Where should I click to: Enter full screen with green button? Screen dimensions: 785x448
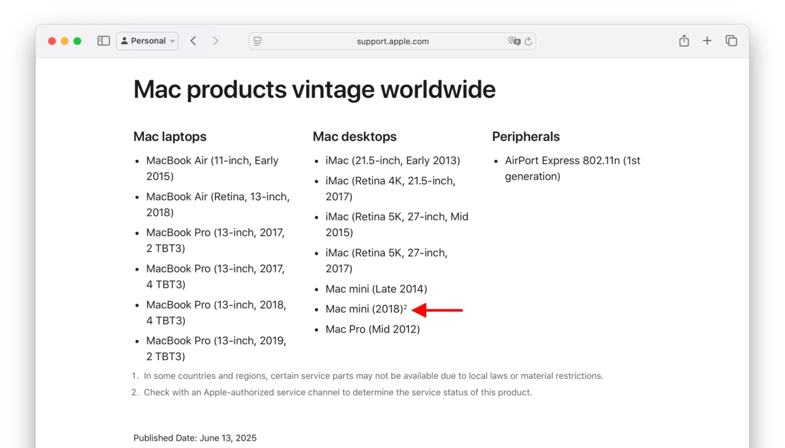77,41
